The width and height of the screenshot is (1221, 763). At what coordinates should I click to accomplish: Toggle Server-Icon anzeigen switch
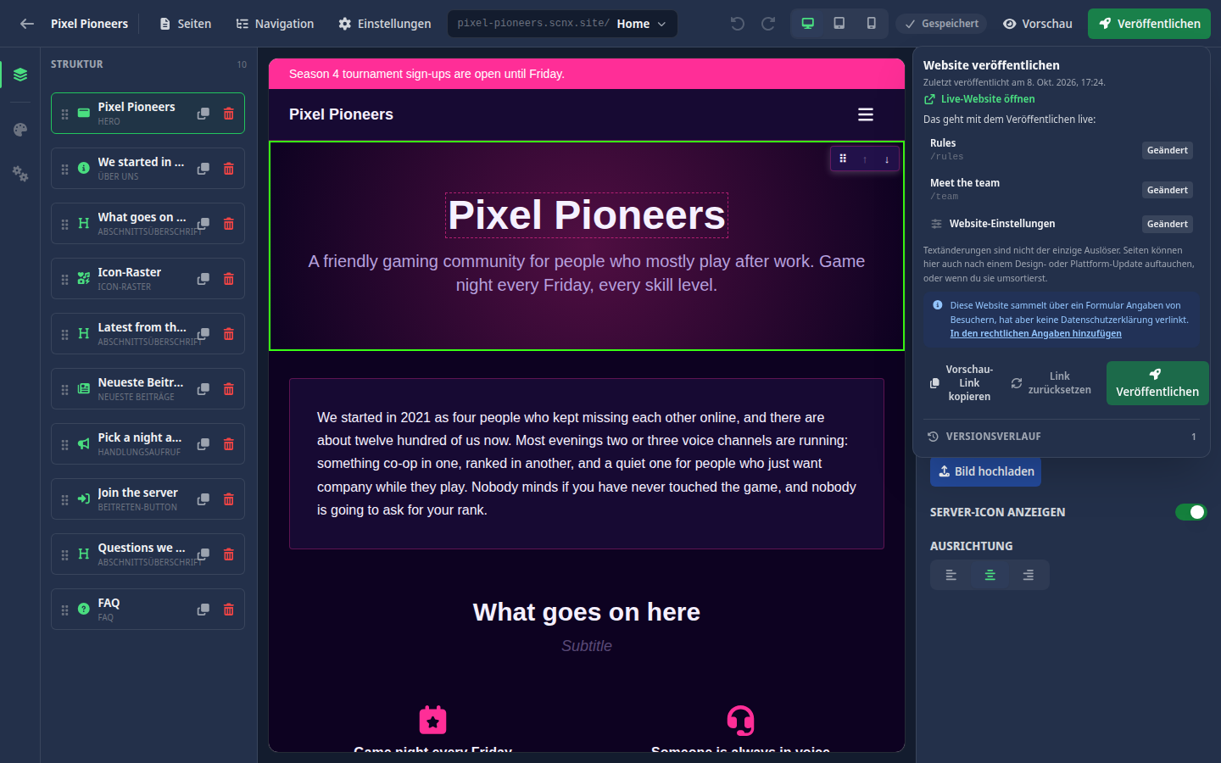(x=1190, y=512)
